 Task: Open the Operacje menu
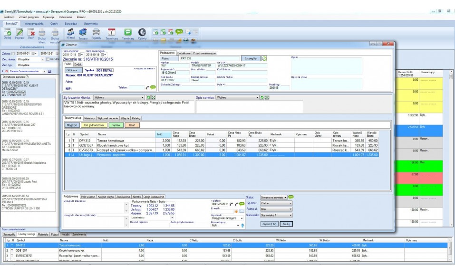[48, 17]
